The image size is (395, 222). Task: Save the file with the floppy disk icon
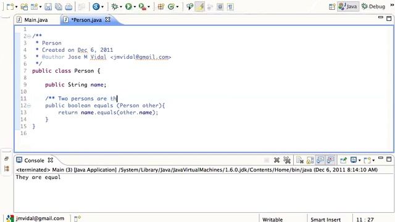tap(48, 7)
